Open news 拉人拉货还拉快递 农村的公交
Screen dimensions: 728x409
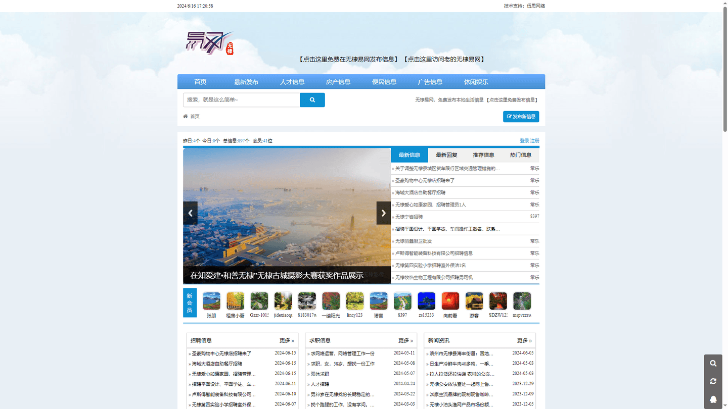pyautogui.click(x=462, y=374)
